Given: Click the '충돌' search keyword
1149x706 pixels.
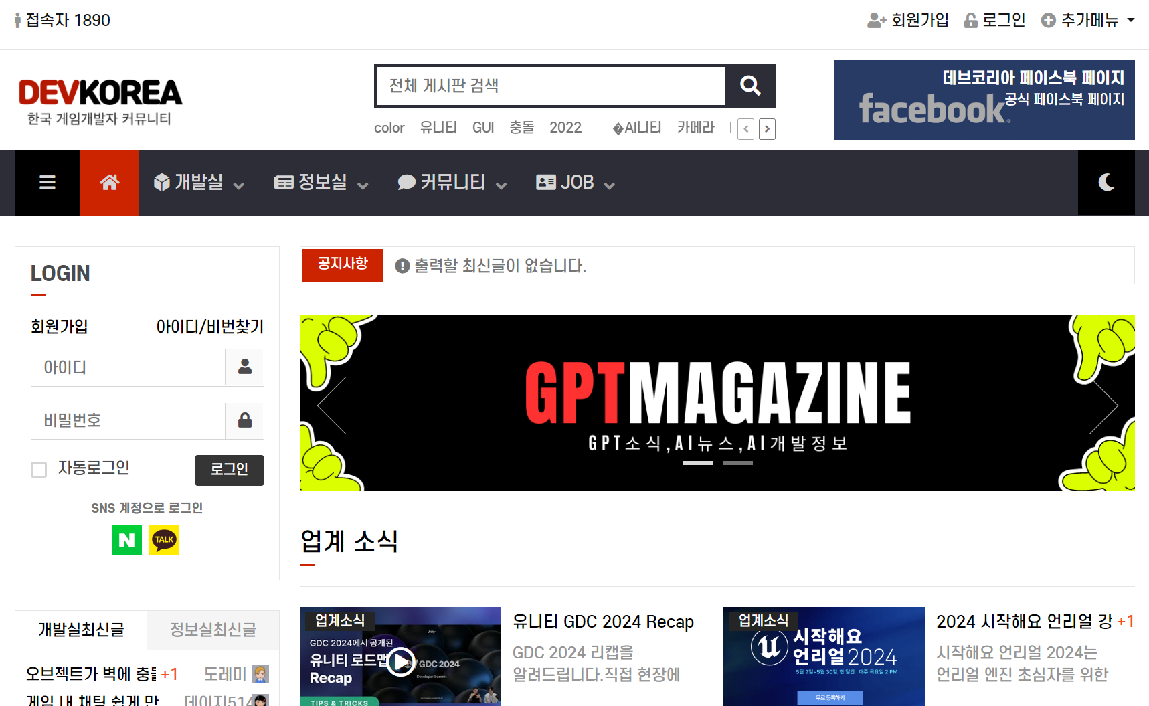Looking at the screenshot, I should pyautogui.click(x=522, y=128).
